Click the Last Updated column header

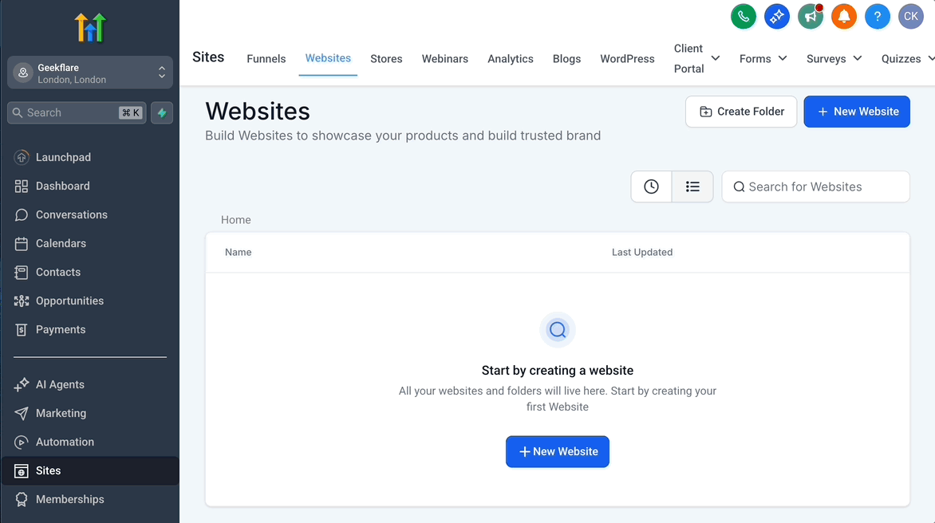(642, 252)
